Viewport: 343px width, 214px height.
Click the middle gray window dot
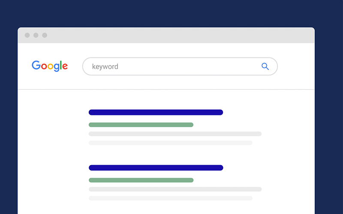pyautogui.click(x=36, y=35)
